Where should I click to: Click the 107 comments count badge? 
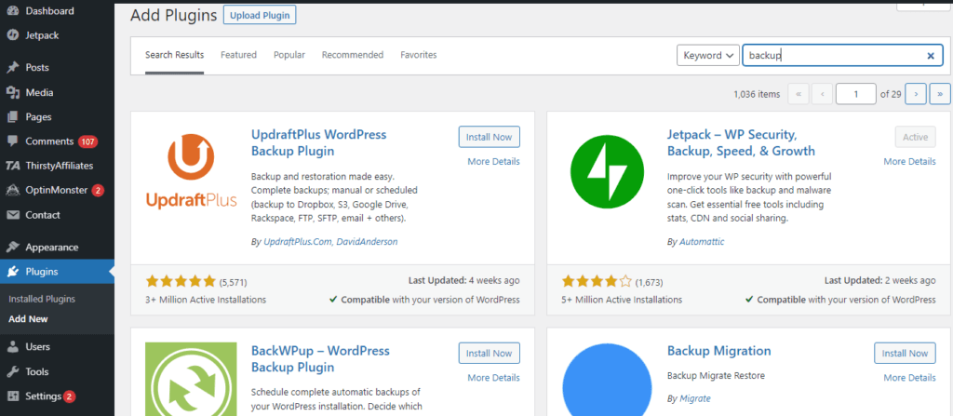87,141
